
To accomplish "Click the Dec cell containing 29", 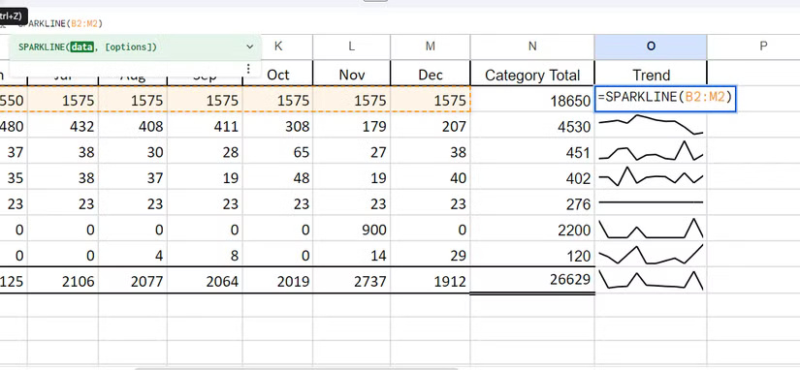I will pyautogui.click(x=431, y=255).
